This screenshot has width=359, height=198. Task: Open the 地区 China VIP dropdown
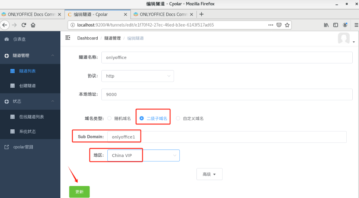pos(143,155)
